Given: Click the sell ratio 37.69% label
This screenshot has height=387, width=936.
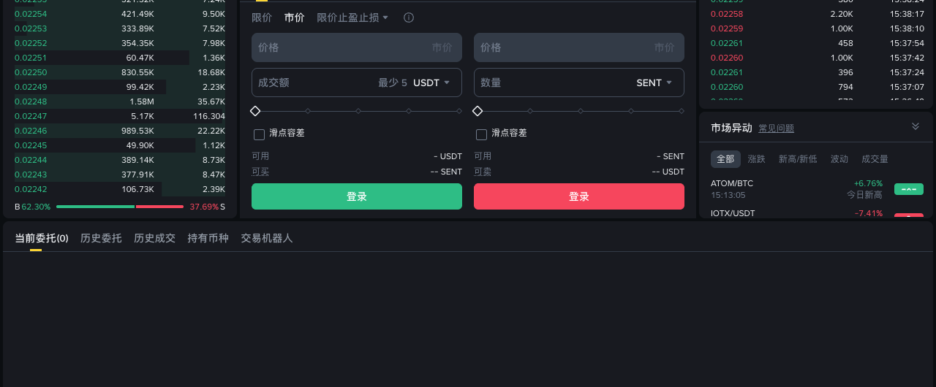Looking at the screenshot, I should (204, 207).
